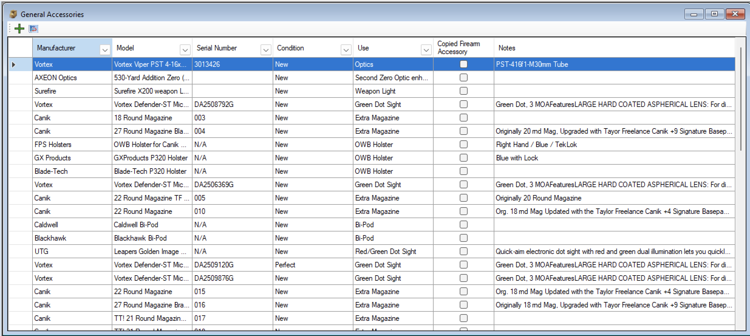
Task: Check Copied Firearm Accessory for AXEON Optics row
Action: [x=464, y=77]
